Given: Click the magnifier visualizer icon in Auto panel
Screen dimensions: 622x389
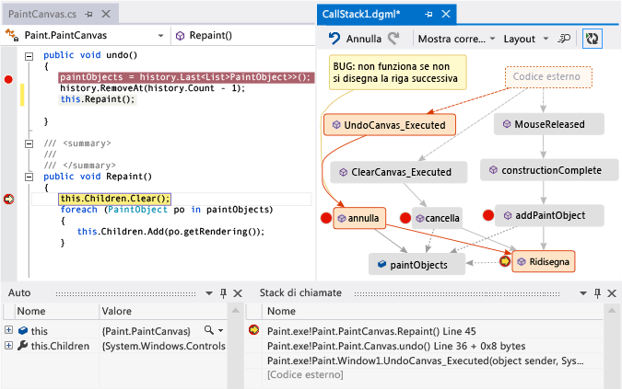Looking at the screenshot, I should click(x=210, y=330).
